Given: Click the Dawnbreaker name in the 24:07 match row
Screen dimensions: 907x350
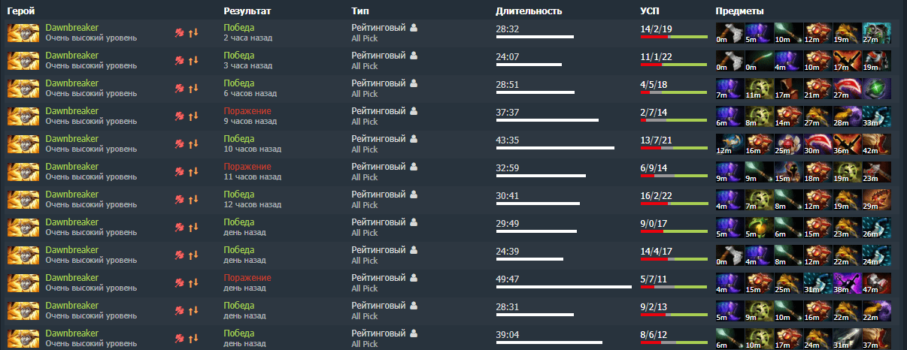Looking at the screenshot, I should [x=72, y=56].
